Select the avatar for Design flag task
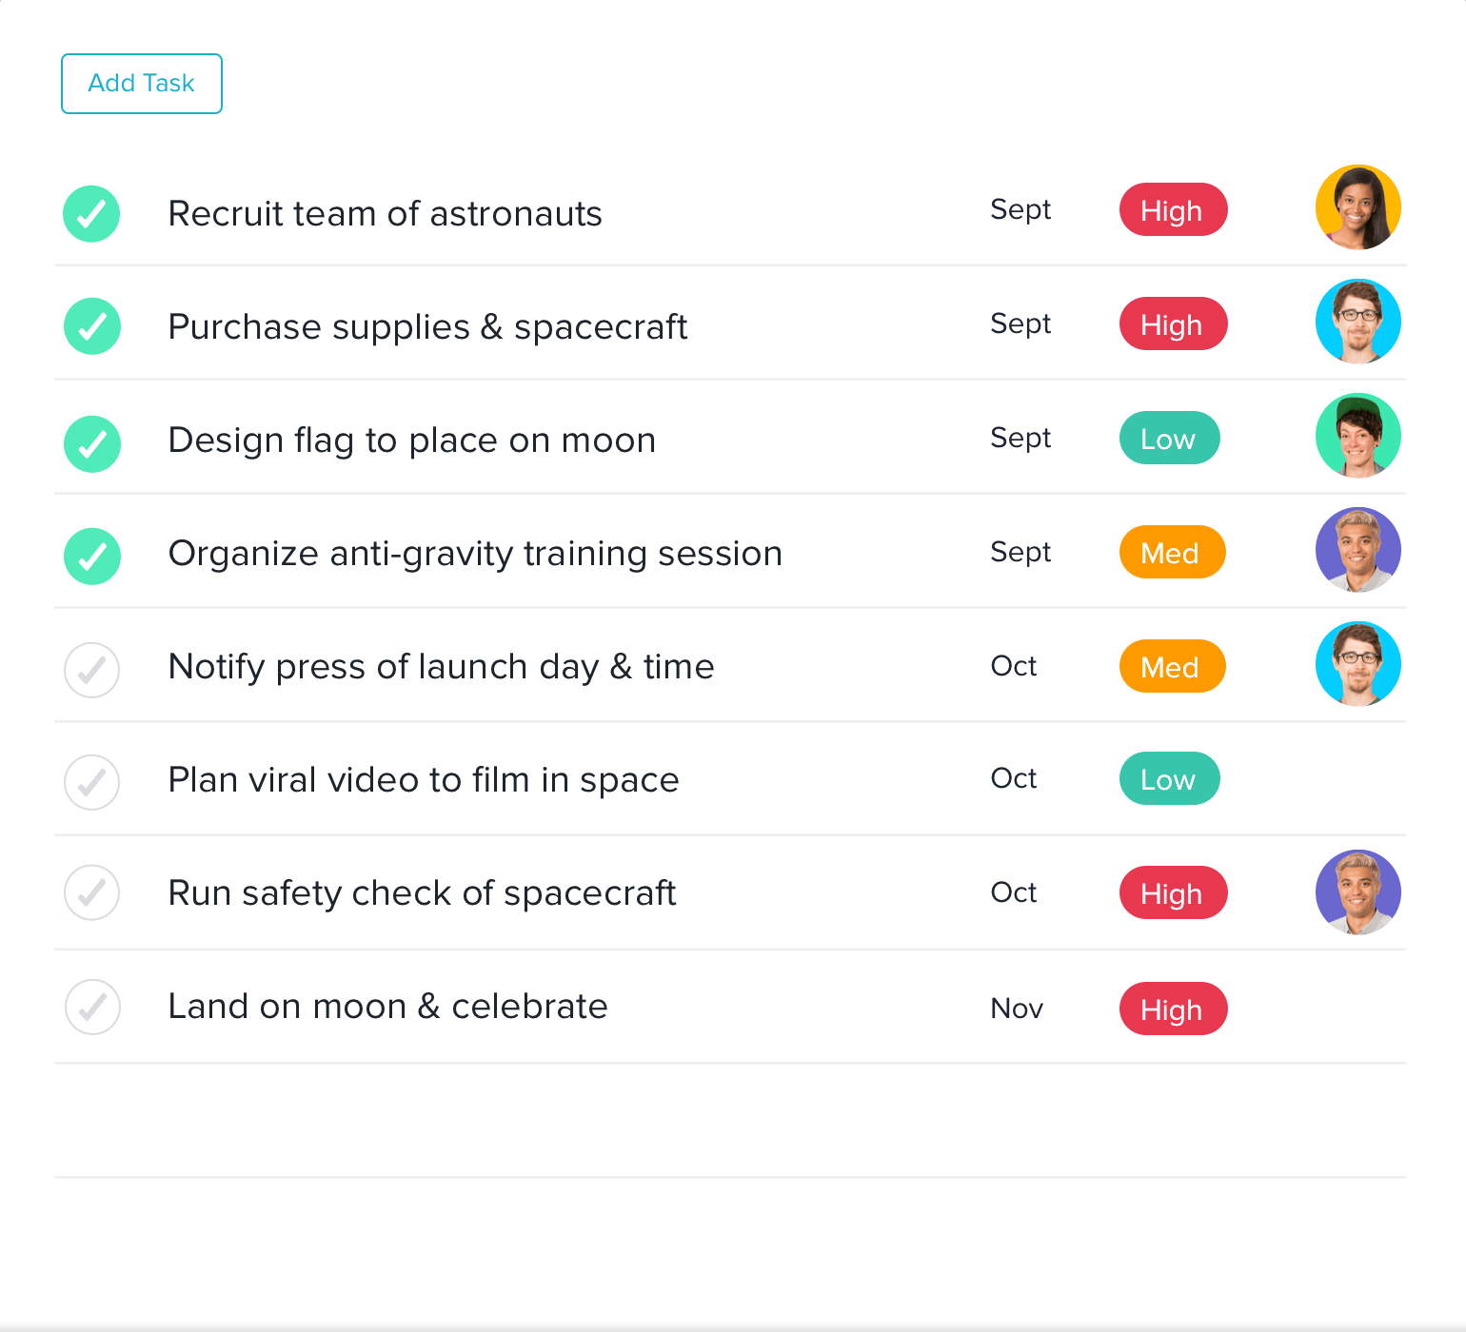 [1358, 436]
